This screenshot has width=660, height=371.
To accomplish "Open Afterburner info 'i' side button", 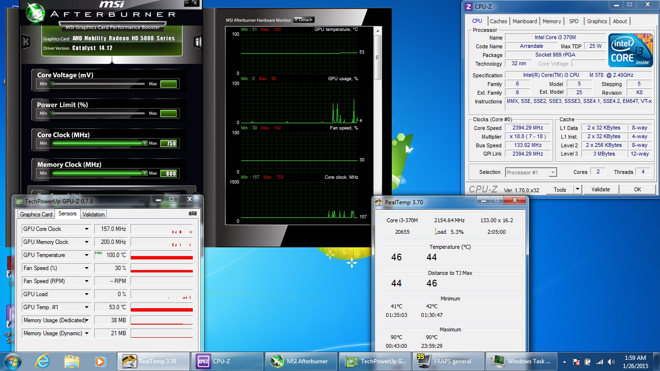I will coord(198,42).
